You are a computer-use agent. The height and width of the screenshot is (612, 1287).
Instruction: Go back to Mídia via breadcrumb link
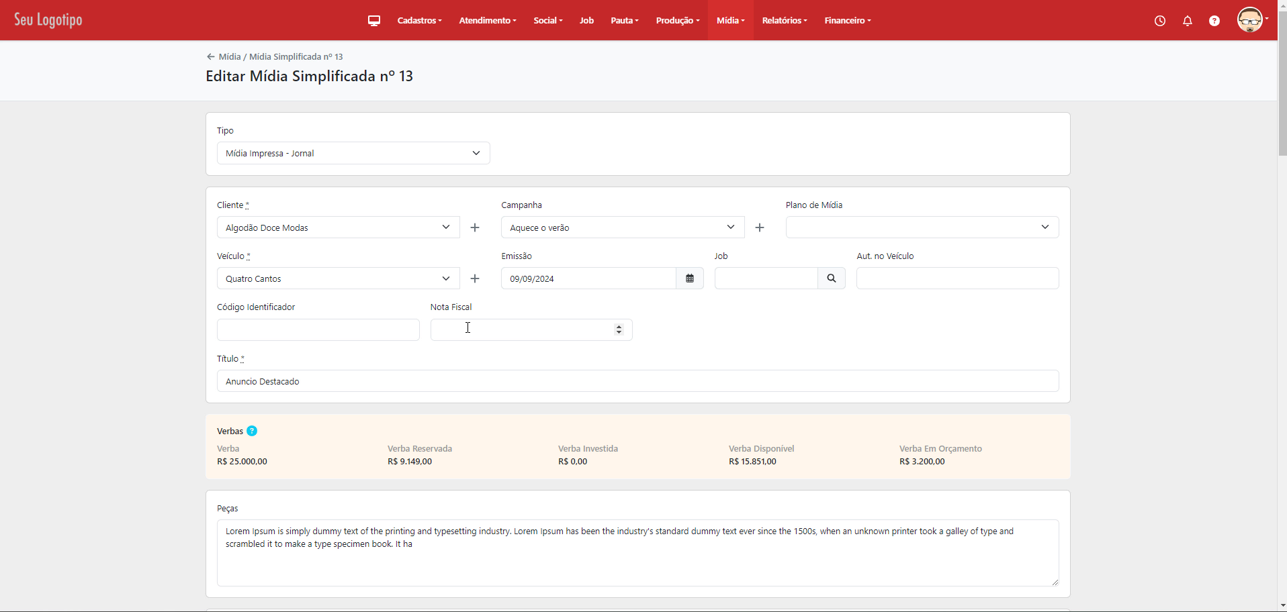coord(229,57)
